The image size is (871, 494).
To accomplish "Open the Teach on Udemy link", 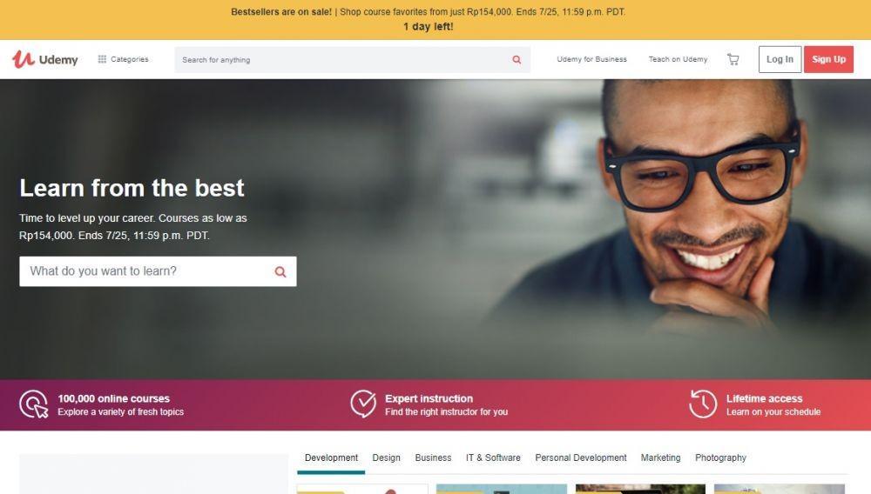I will [678, 59].
